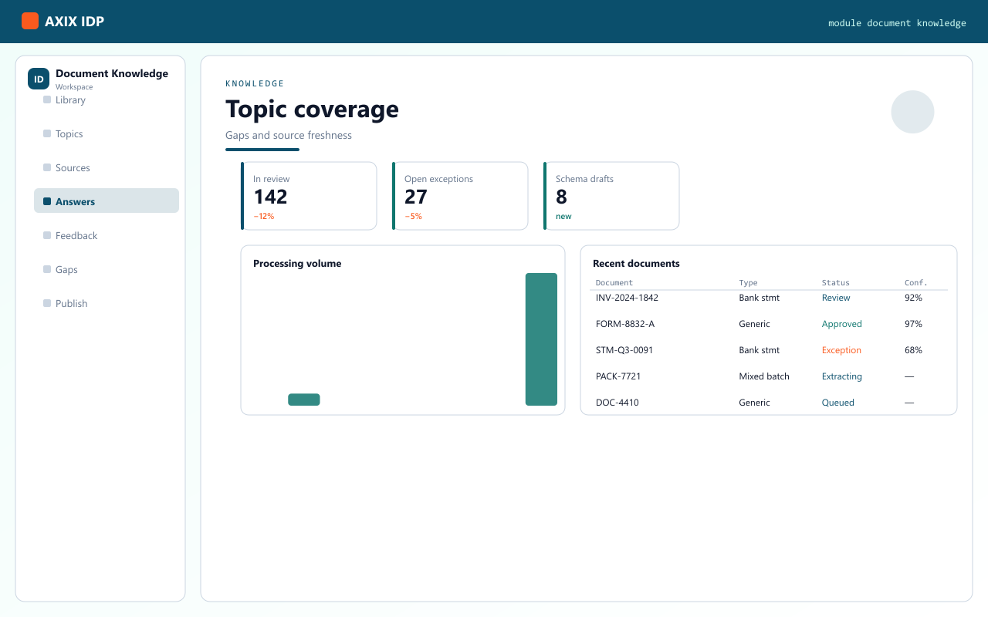Open the Open exceptions 27 card
This screenshot has width=988, height=617.
point(460,196)
